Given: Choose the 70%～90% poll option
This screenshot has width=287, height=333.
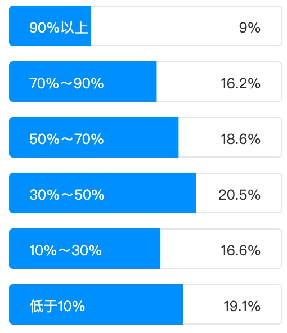Looking at the screenshot, I should pyautogui.click(x=146, y=82).
